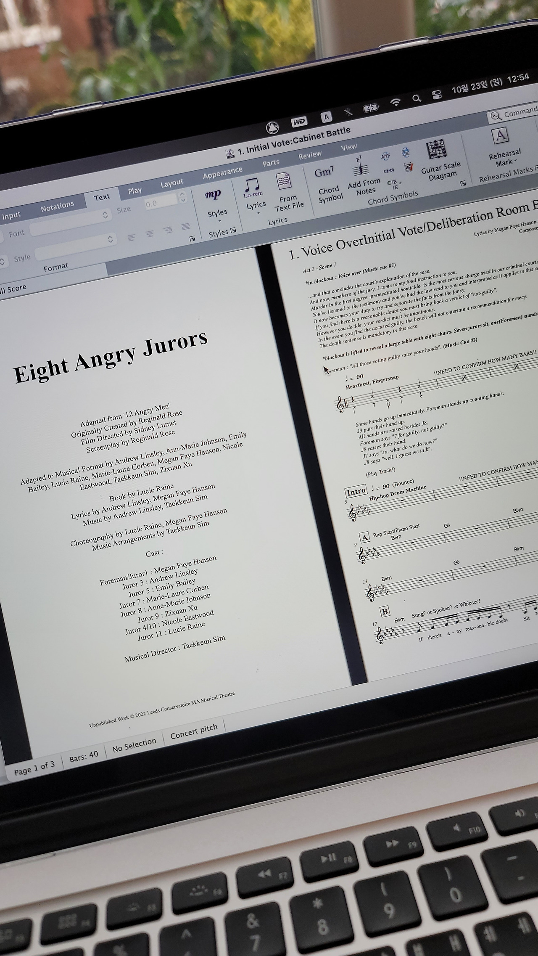The width and height of the screenshot is (538, 956).
Task: Open the View tab
Action: (348, 147)
